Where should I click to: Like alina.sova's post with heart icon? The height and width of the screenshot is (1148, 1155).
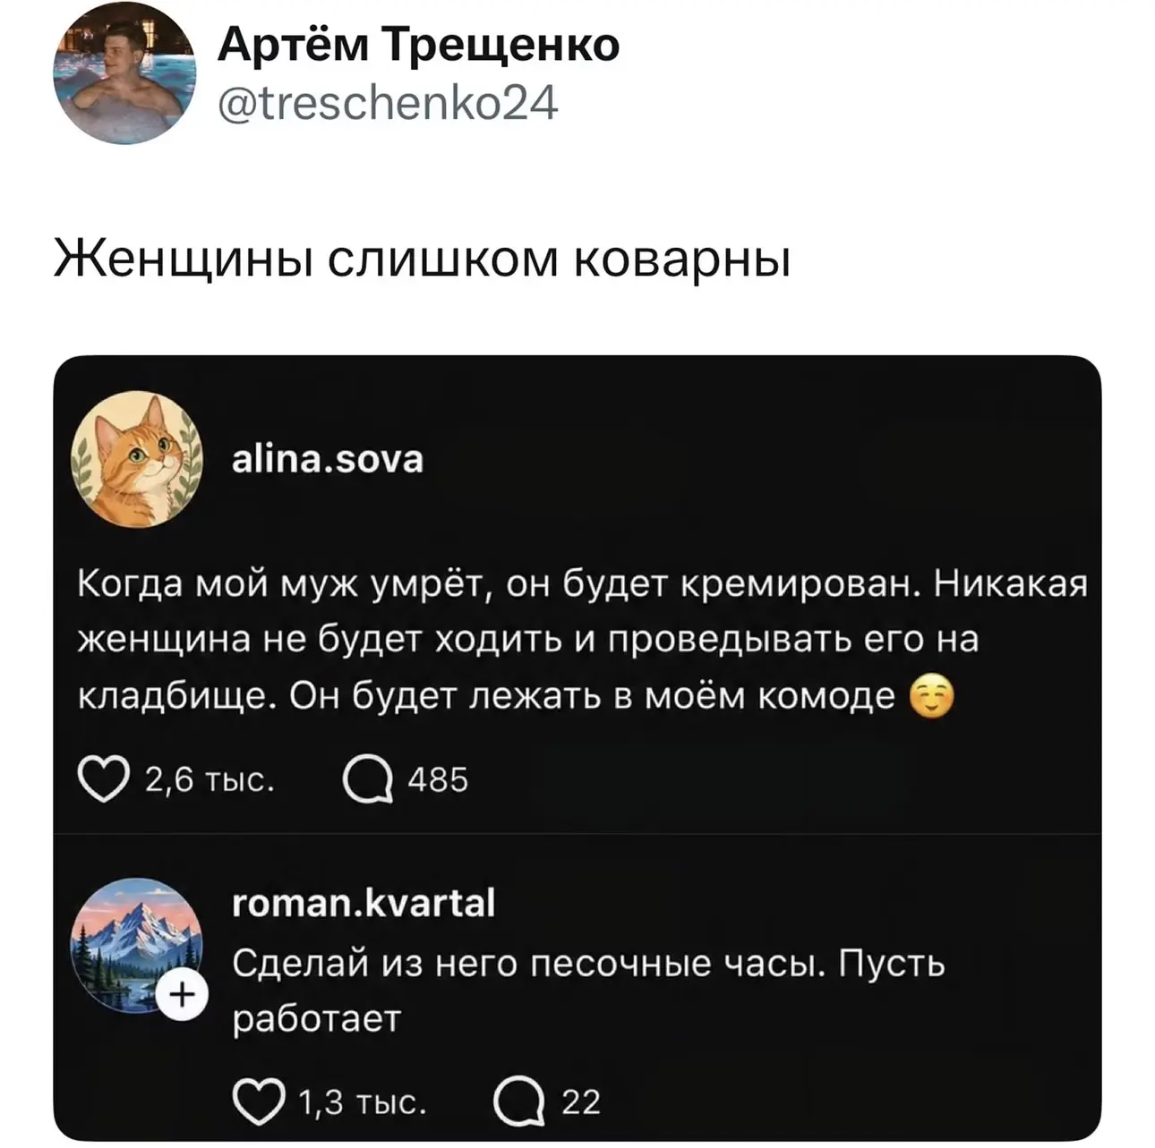coord(103,779)
